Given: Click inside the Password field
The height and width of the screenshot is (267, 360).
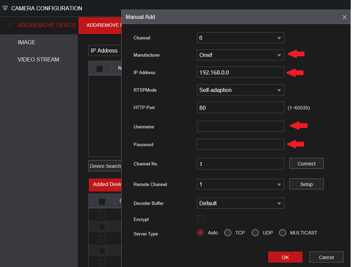Looking at the screenshot, I should pos(240,144).
